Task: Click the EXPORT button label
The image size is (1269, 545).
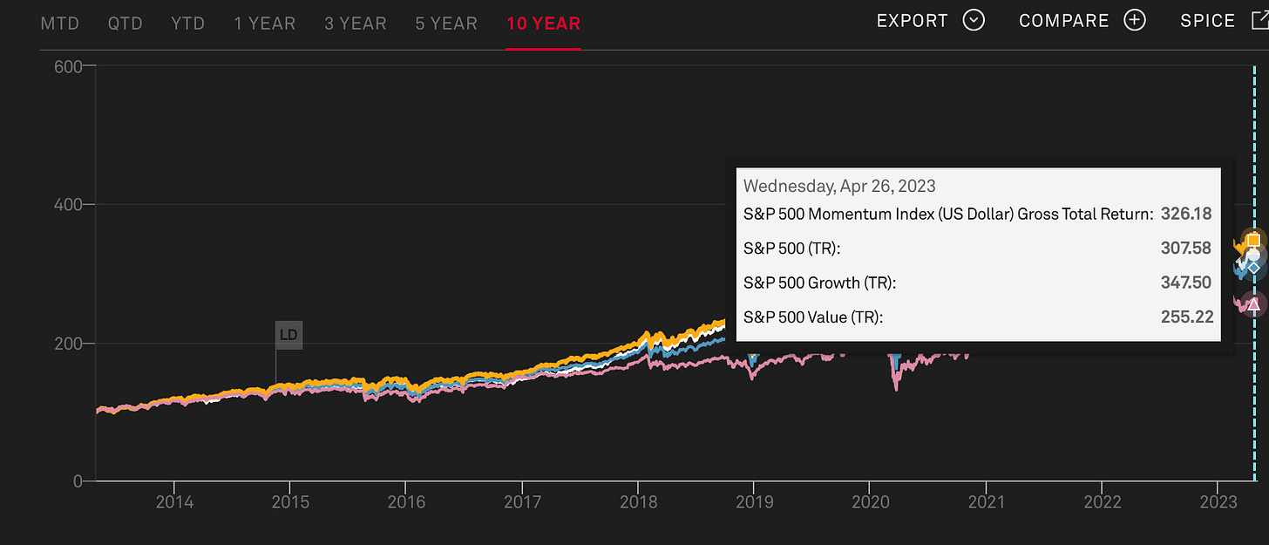Action: [913, 21]
